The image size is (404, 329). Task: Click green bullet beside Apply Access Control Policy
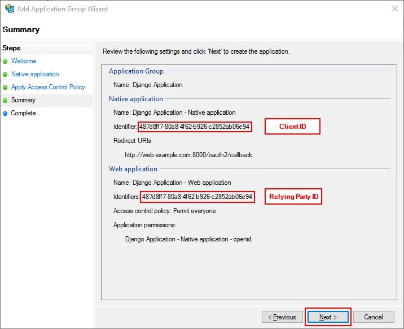click(x=5, y=88)
